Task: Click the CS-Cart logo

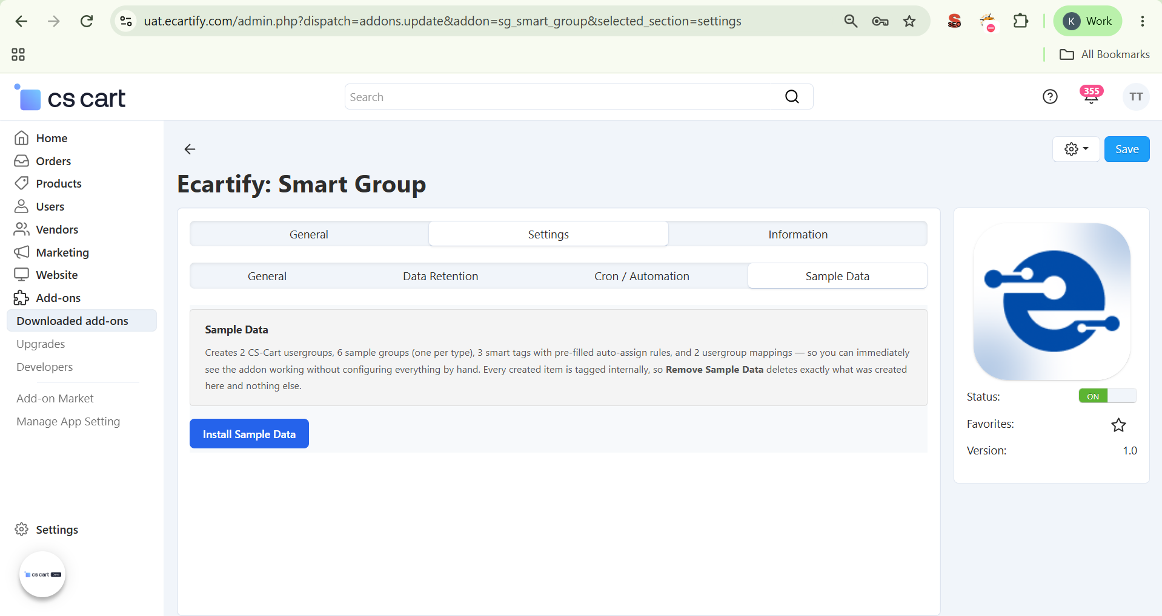Action: coord(70,97)
